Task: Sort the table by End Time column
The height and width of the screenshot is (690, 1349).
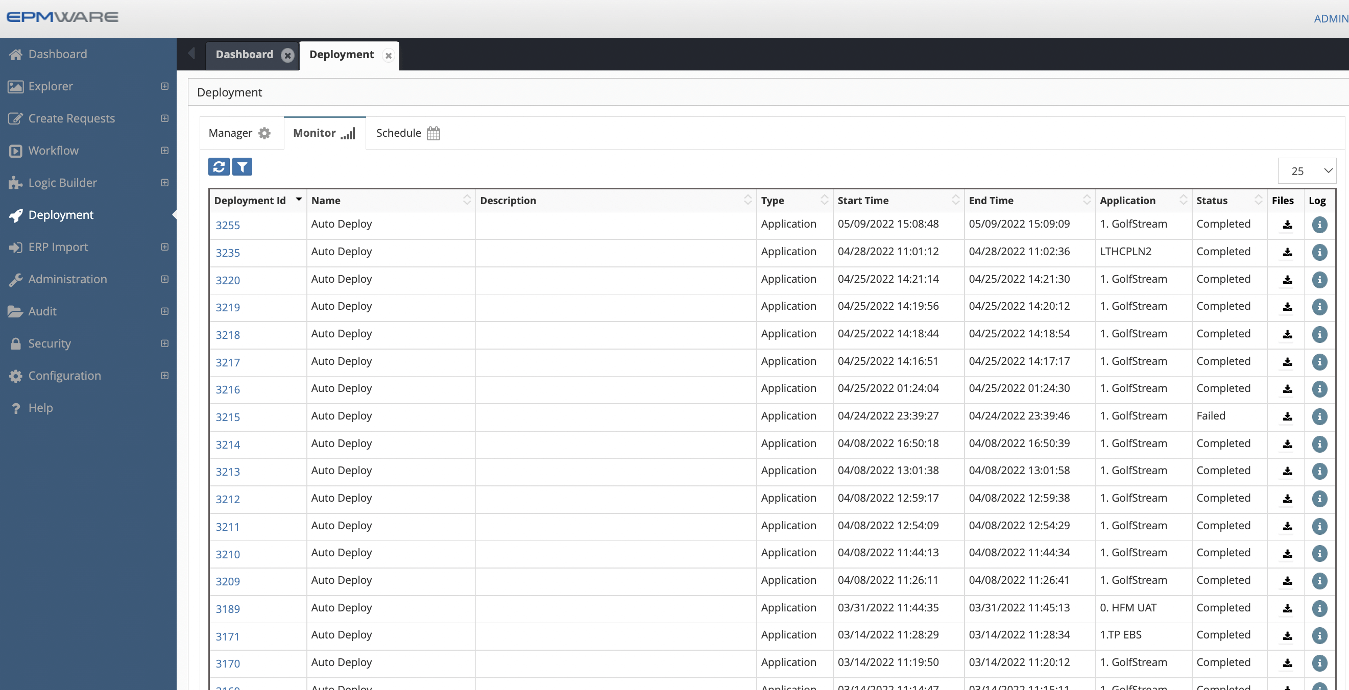Action: pos(1087,200)
